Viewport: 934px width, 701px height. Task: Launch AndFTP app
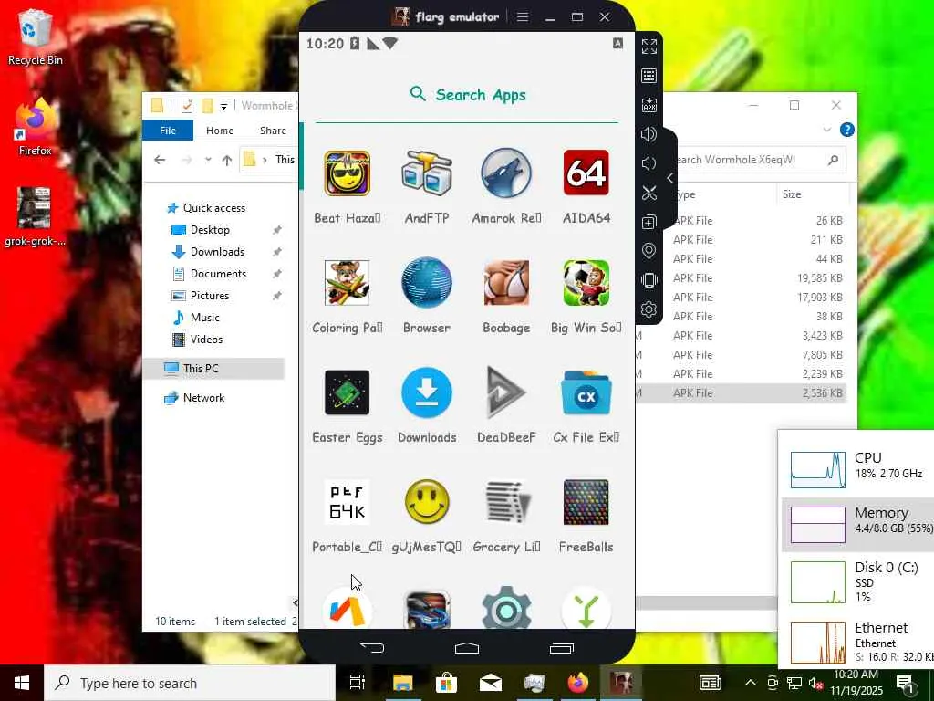click(x=427, y=173)
